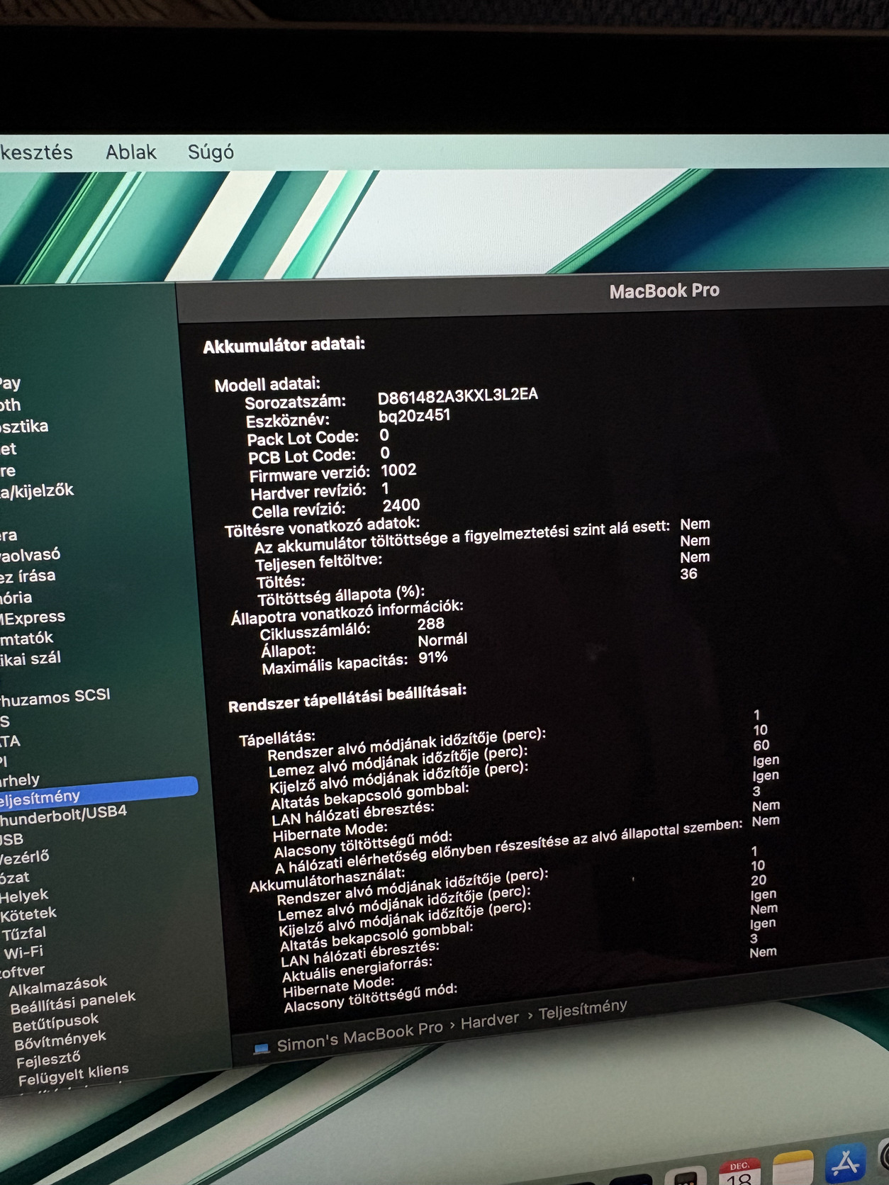Select the Hálózat section in the sidebar

(x=15, y=877)
